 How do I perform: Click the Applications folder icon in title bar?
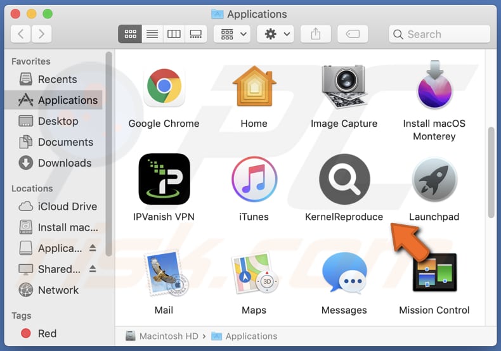(x=218, y=14)
